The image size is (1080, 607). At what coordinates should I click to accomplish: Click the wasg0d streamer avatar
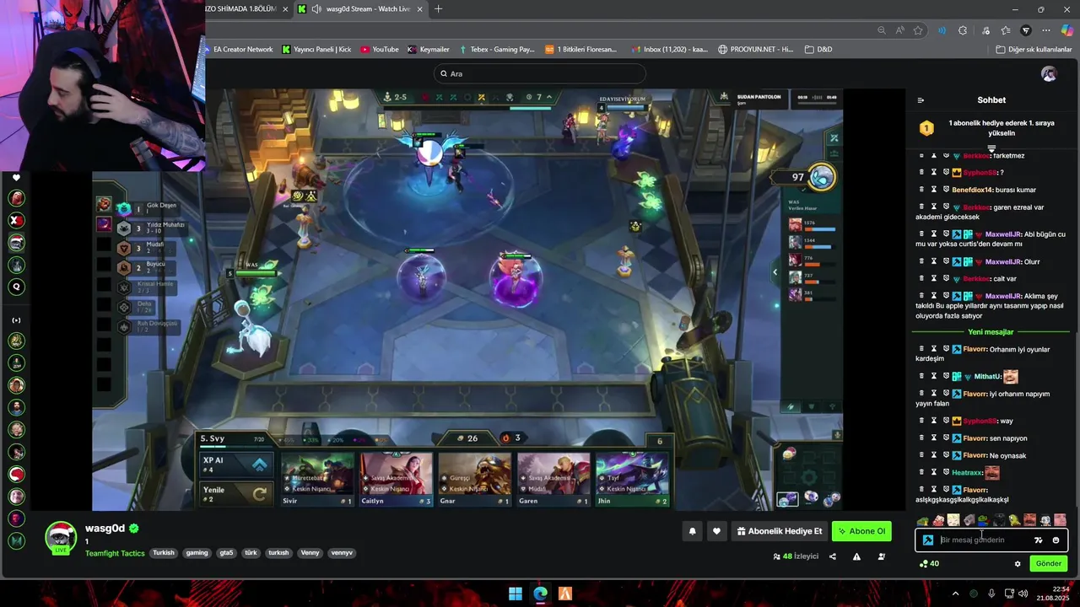61,537
